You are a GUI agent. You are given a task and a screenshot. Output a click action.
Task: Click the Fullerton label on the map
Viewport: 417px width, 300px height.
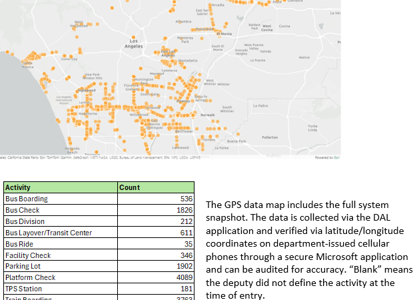(x=270, y=137)
